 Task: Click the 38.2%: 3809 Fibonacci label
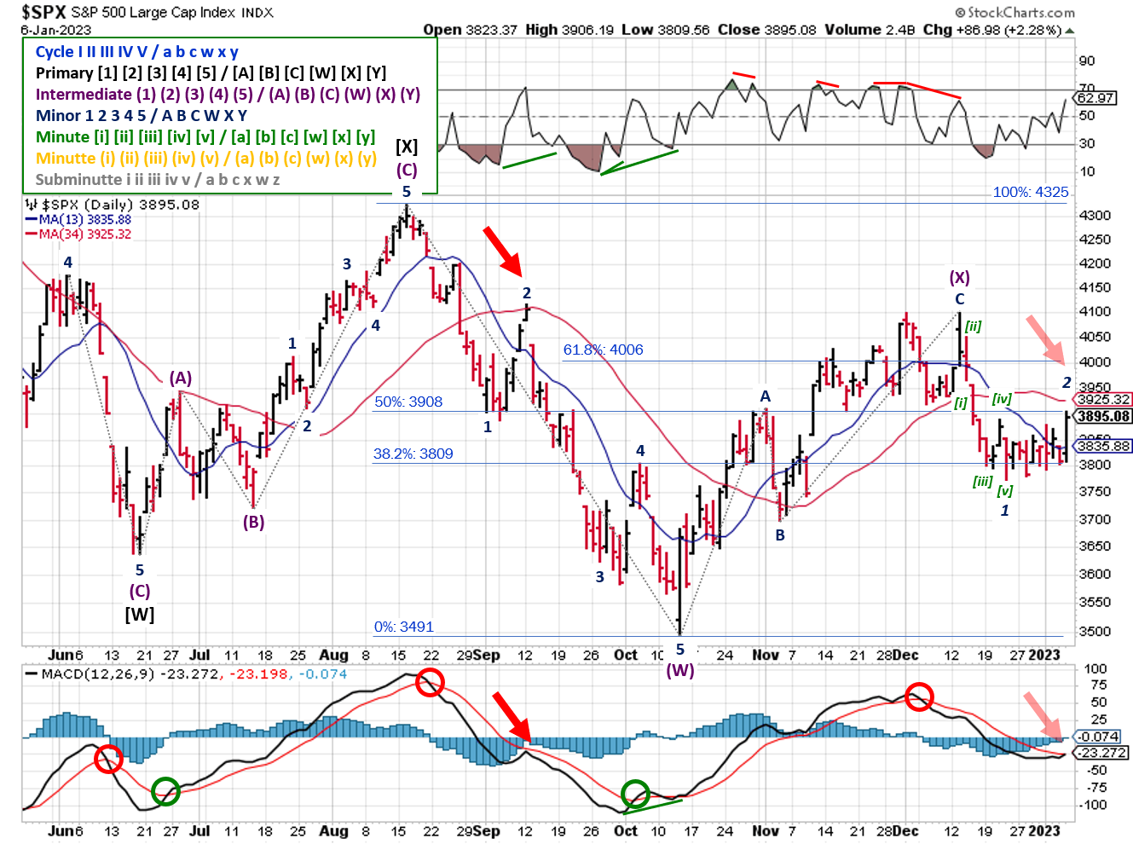413,454
